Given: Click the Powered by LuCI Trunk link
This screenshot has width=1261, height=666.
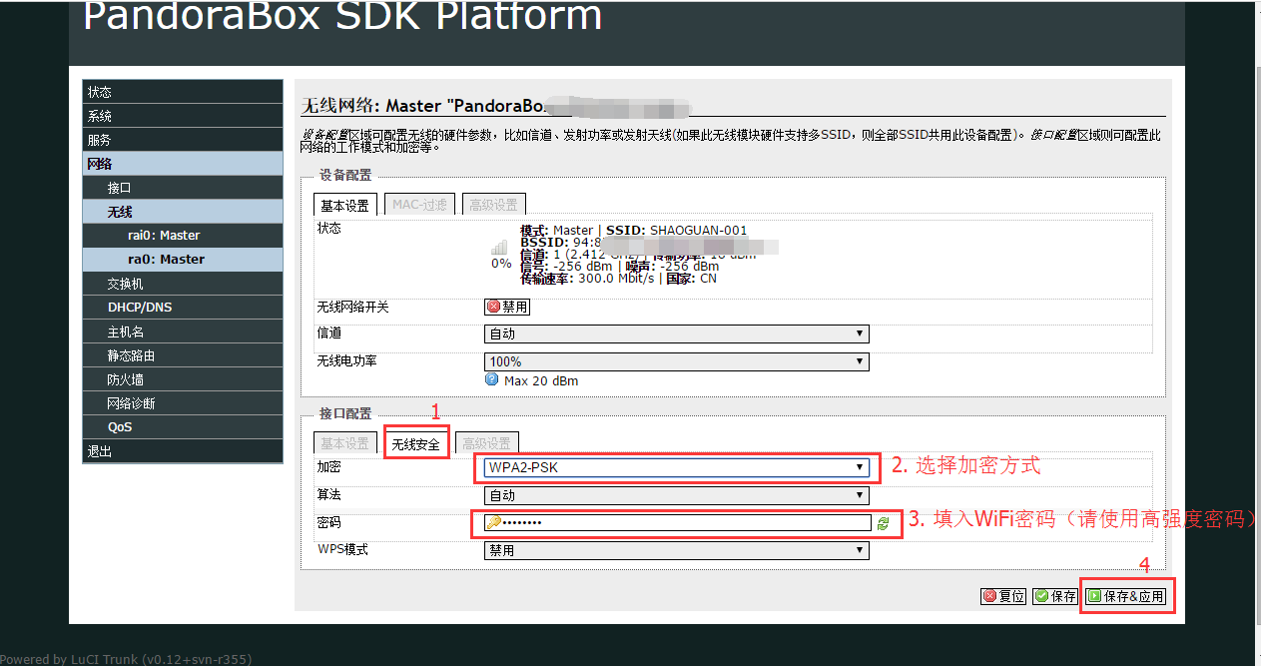Looking at the screenshot, I should pyautogui.click(x=125, y=659).
